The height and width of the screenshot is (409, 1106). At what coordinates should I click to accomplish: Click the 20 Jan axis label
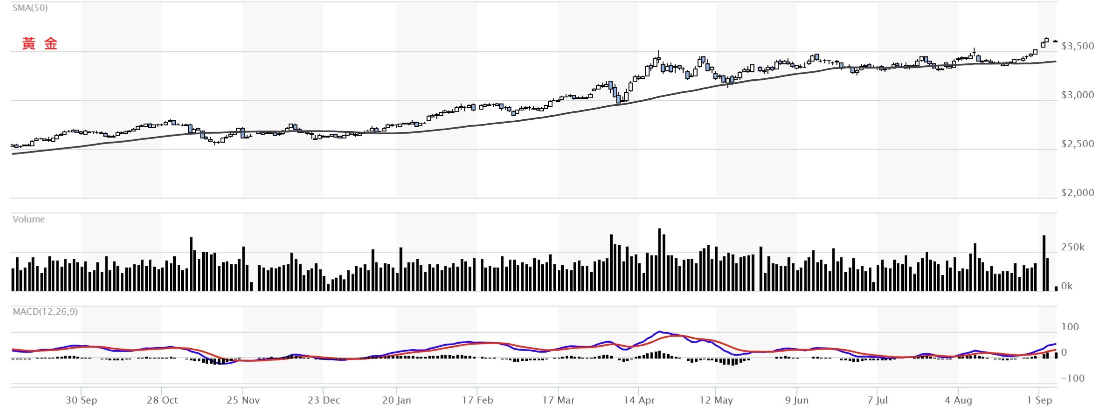pos(396,400)
